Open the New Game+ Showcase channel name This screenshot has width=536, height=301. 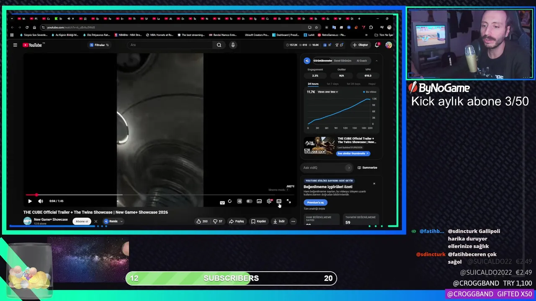point(51,219)
